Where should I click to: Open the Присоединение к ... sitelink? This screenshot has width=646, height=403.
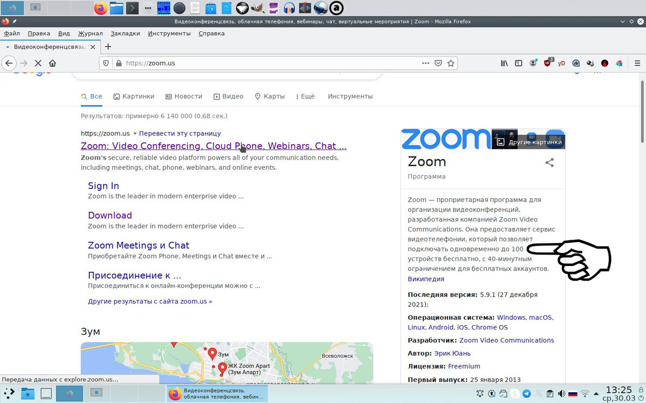pyautogui.click(x=134, y=276)
